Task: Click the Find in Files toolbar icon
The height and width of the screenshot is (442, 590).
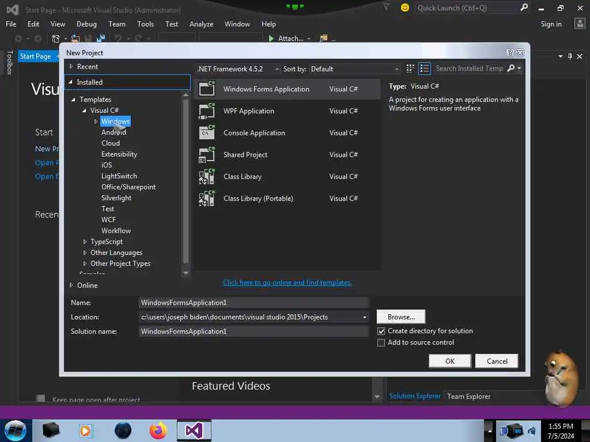Action: 323,39
